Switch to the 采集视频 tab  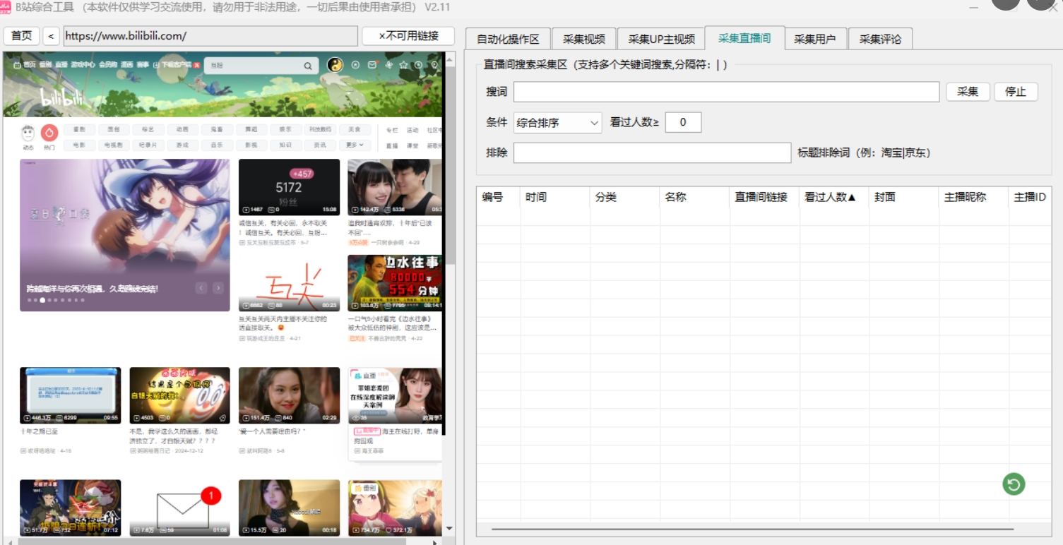(583, 39)
